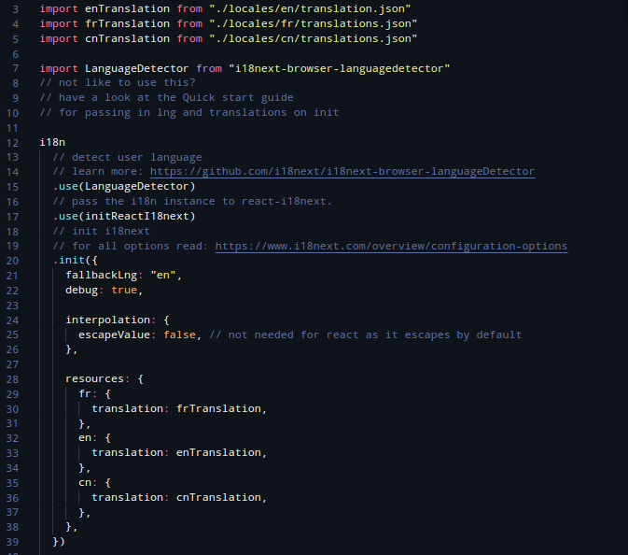Click the en key inside resources
This screenshot has height=555, width=628.
click(85, 438)
